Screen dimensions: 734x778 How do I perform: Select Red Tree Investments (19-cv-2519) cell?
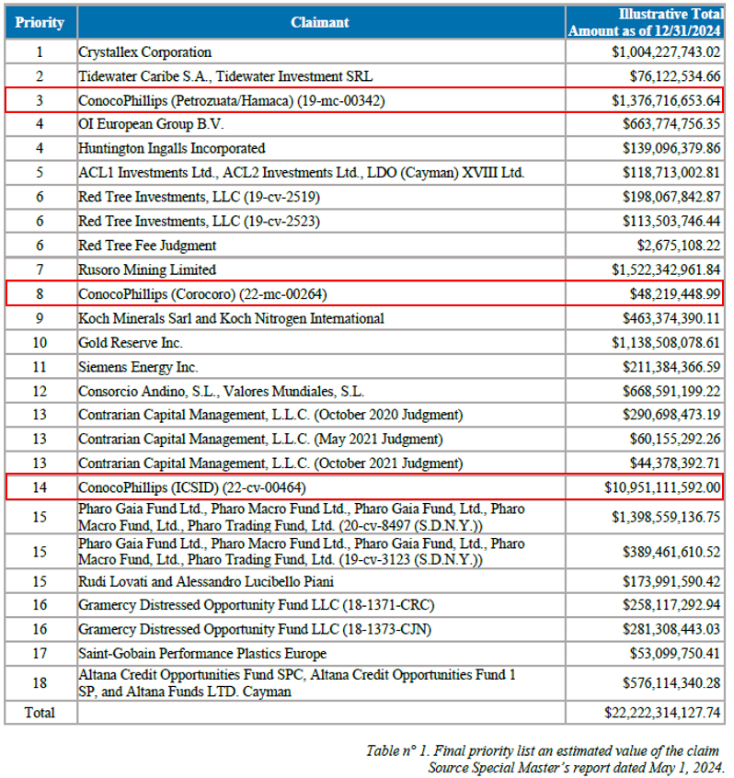pyautogui.click(x=321, y=197)
